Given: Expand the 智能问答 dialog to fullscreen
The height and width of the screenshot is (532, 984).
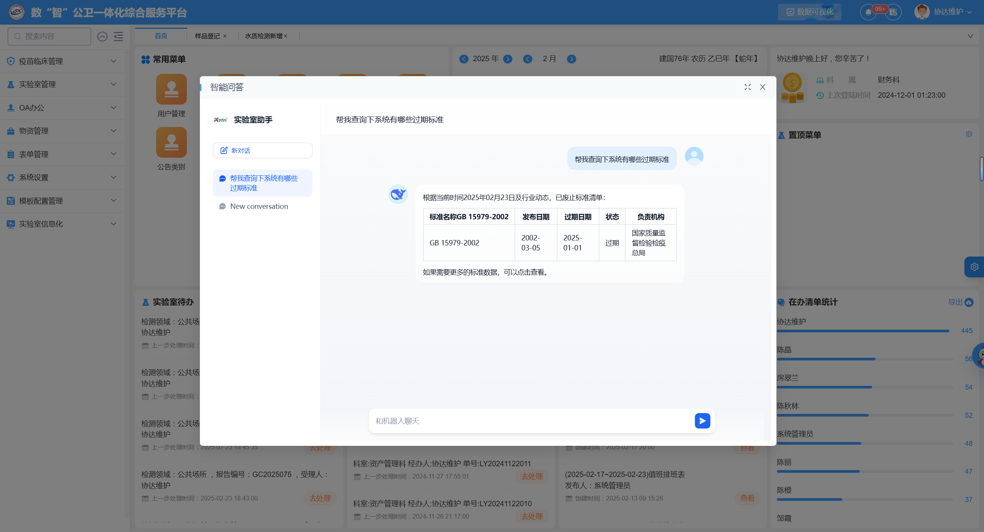Looking at the screenshot, I should pos(747,87).
